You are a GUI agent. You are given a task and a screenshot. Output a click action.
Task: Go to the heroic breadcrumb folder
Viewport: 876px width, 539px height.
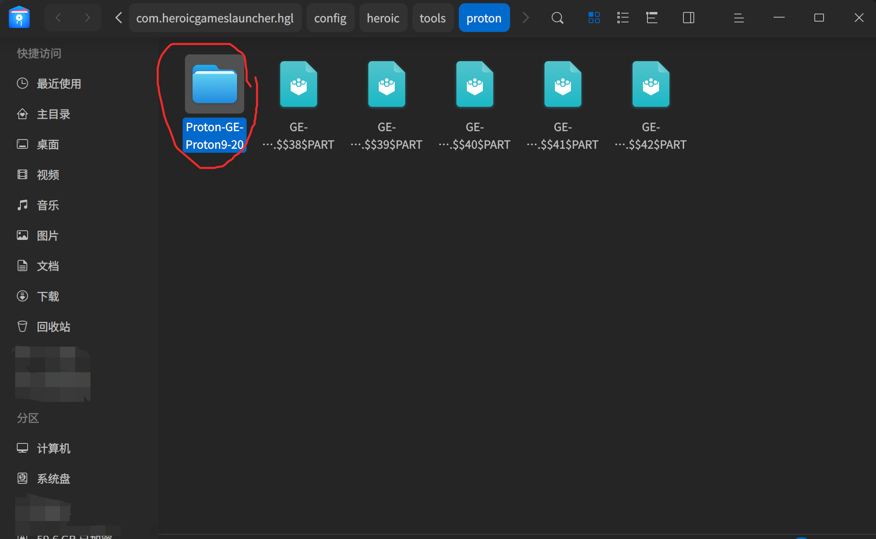click(383, 18)
